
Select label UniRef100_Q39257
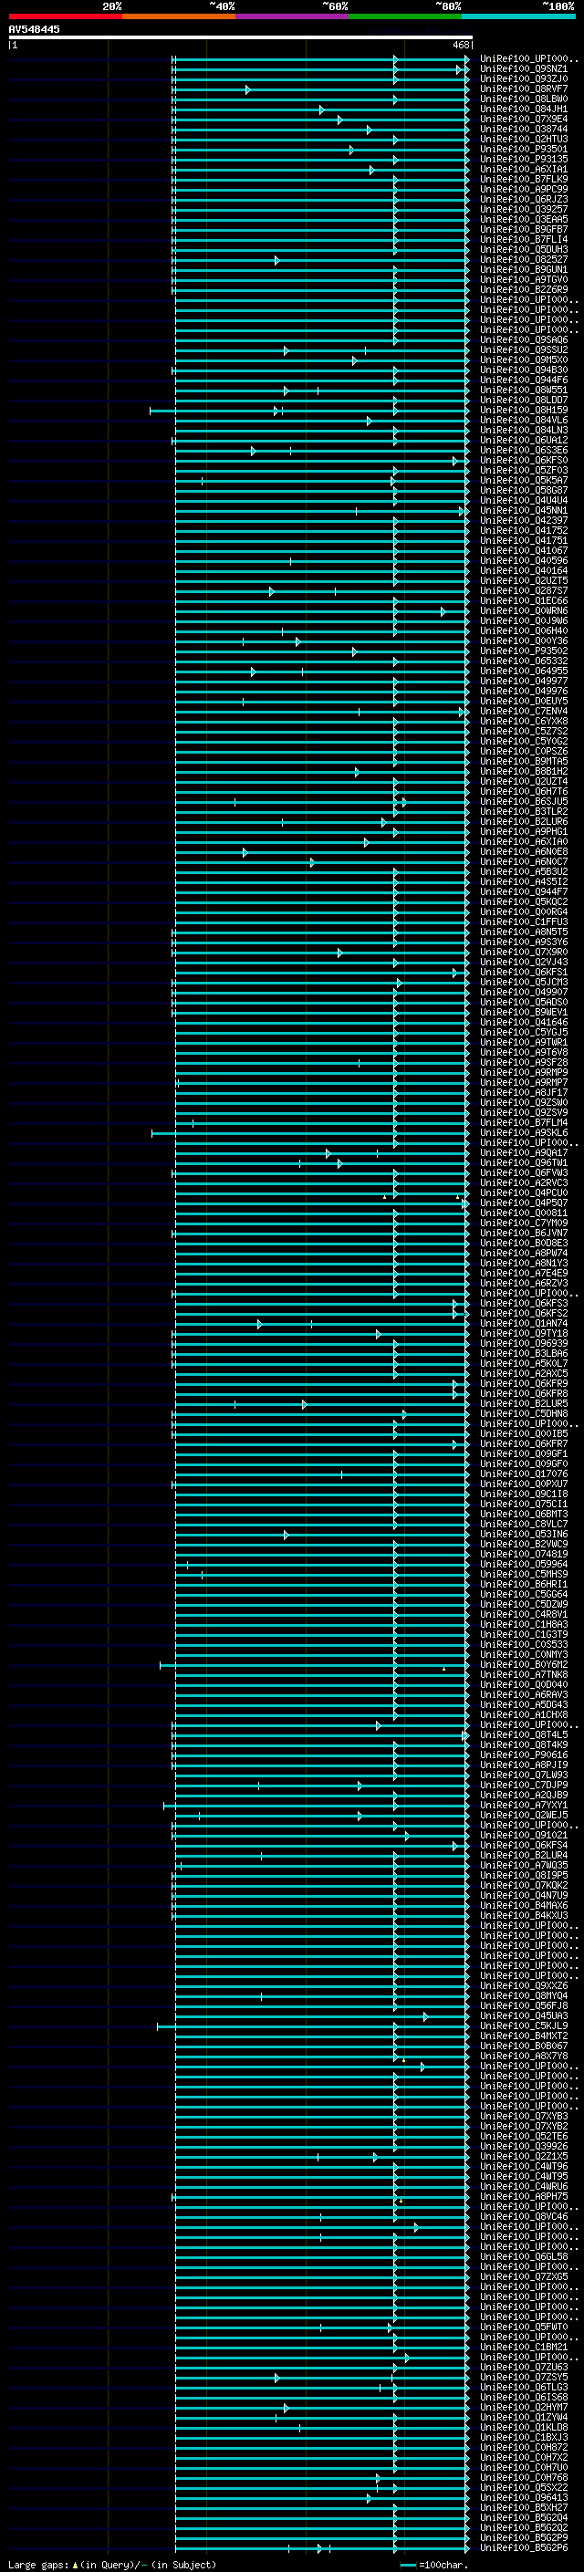point(524,210)
